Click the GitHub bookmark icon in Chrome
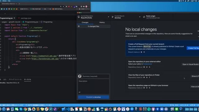199x112 pixels. [x=9, y=9]
